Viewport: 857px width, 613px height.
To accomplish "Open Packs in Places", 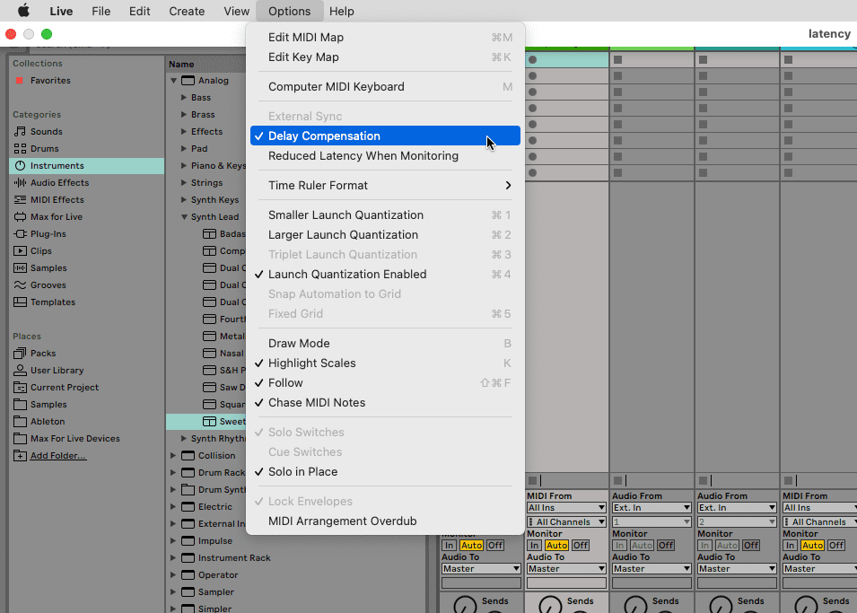I will [x=43, y=354].
